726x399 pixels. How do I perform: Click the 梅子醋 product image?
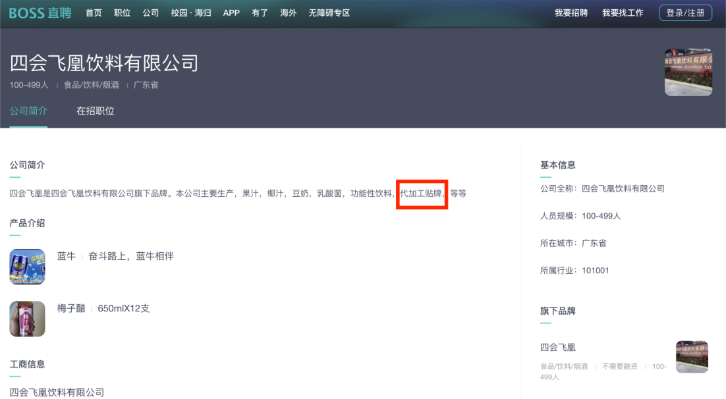point(27,319)
